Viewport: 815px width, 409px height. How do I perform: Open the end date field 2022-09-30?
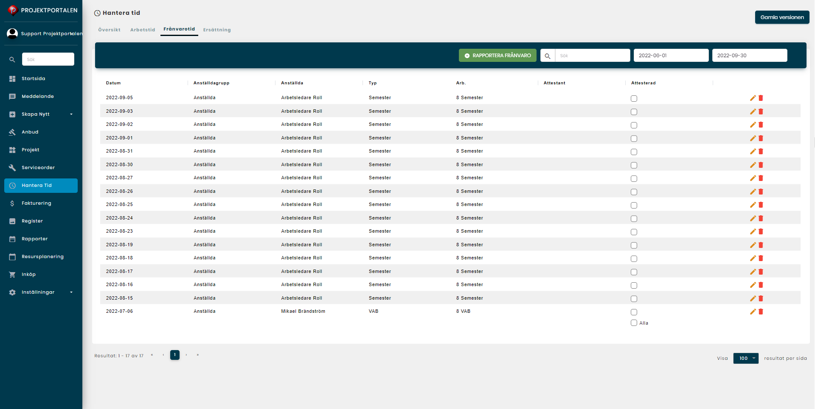[750, 56]
